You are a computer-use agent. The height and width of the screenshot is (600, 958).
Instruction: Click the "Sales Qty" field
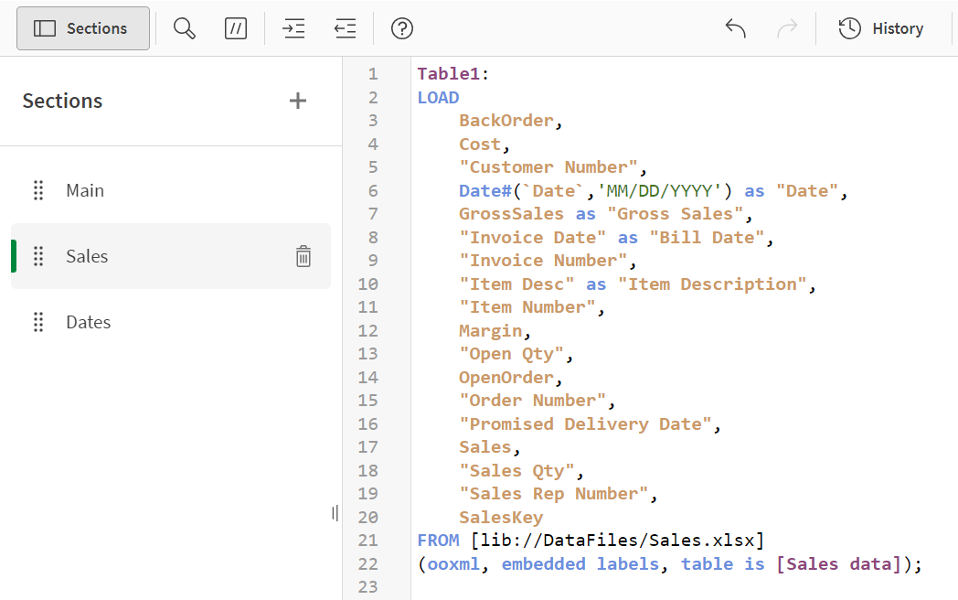[x=516, y=470]
